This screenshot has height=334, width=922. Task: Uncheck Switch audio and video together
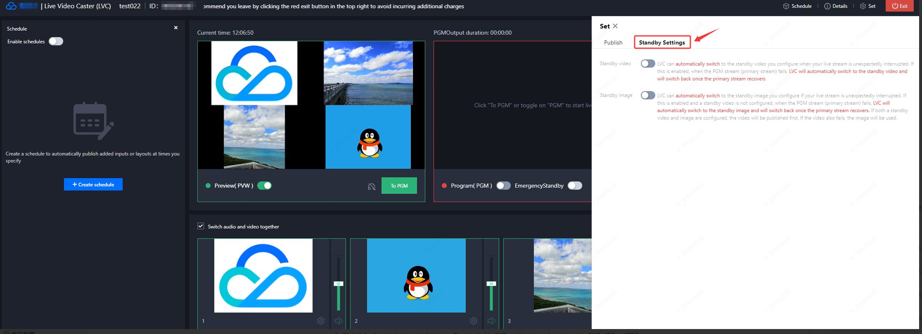(201, 226)
